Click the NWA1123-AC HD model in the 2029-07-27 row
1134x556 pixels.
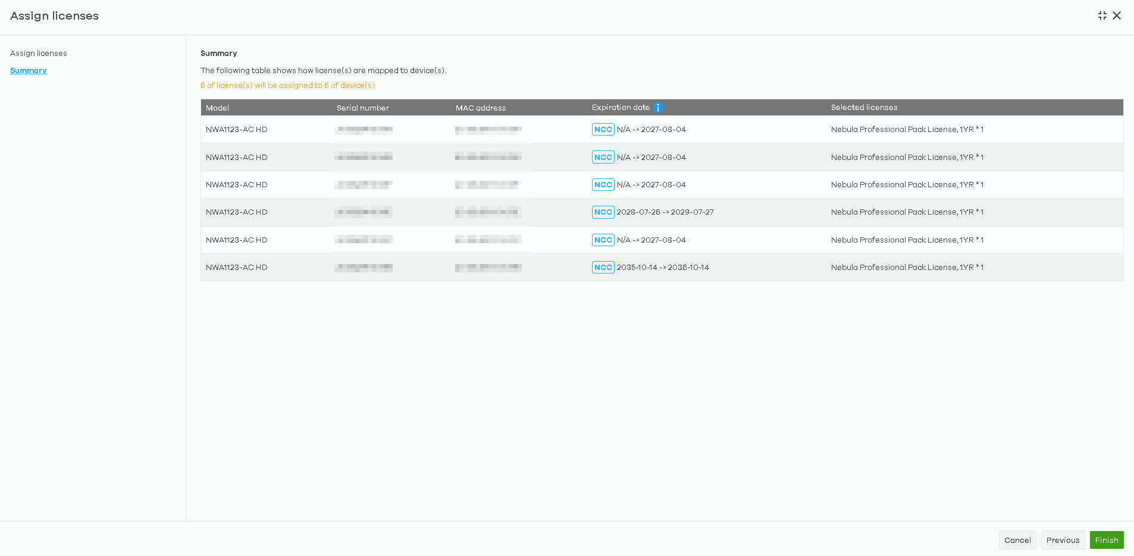[x=237, y=212]
